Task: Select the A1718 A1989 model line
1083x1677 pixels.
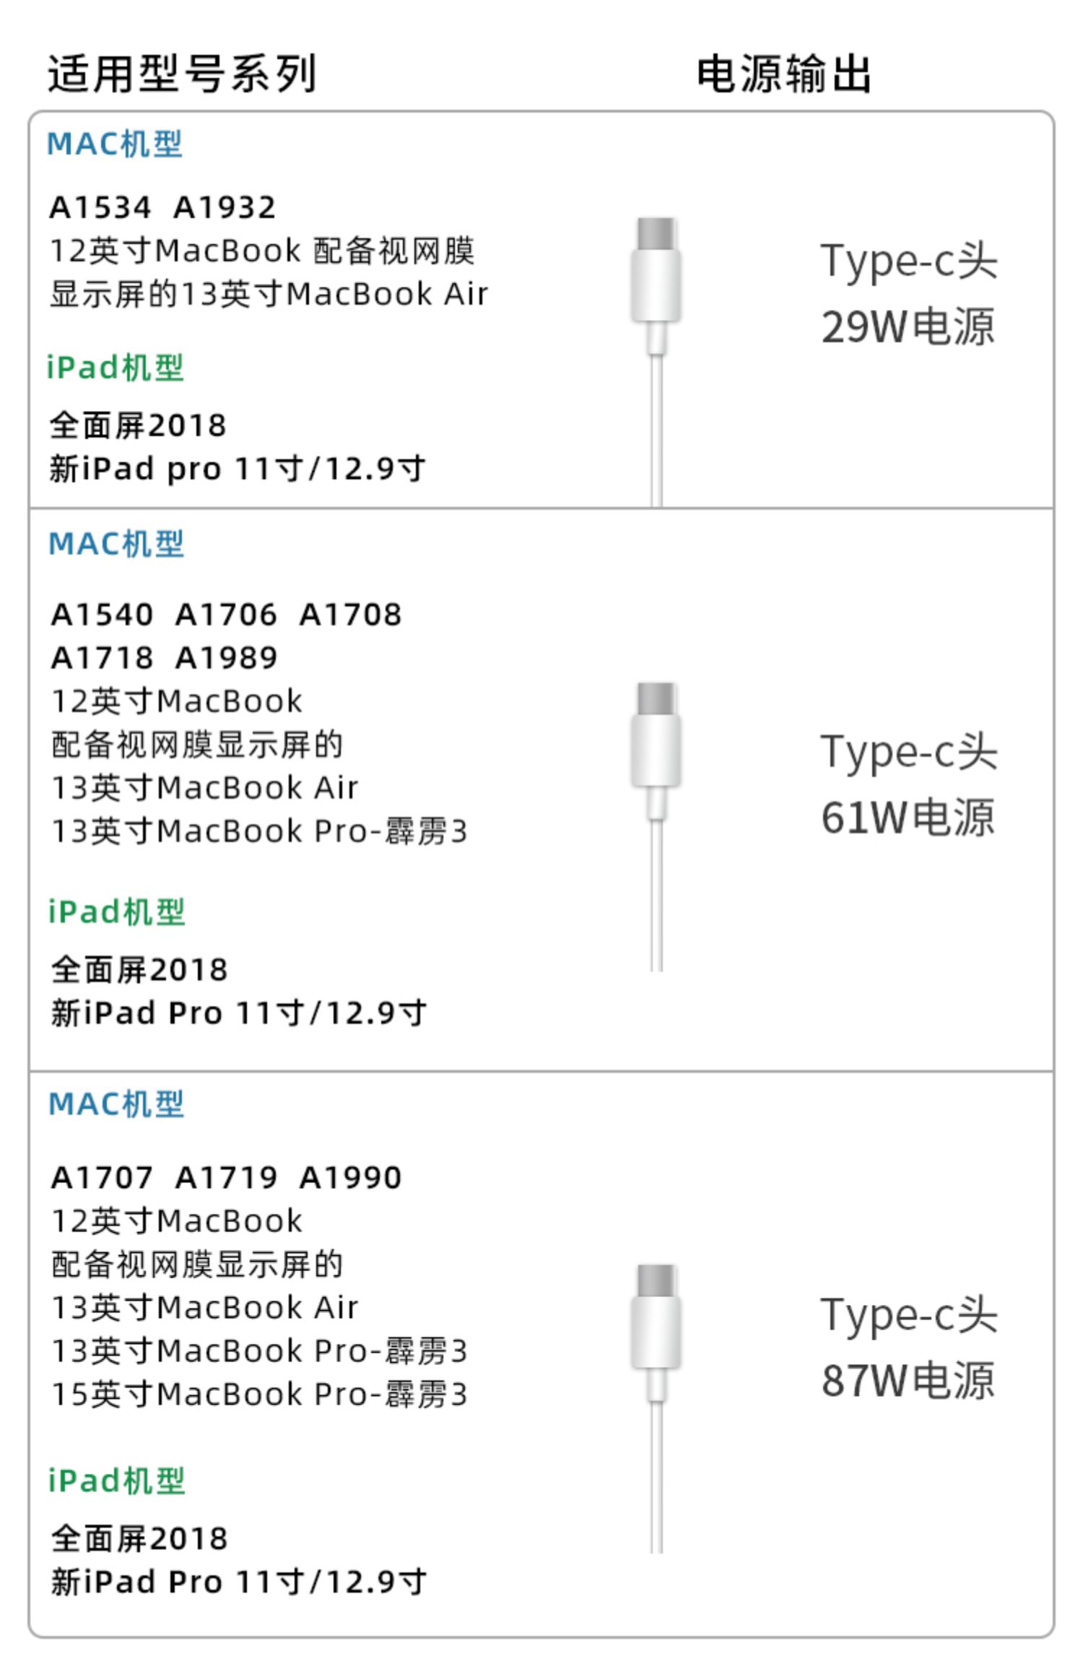Action: coord(164,658)
